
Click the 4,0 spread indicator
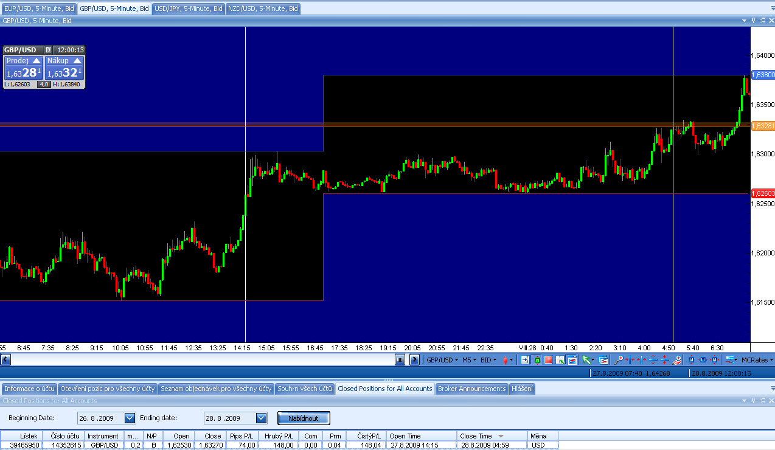(44, 85)
